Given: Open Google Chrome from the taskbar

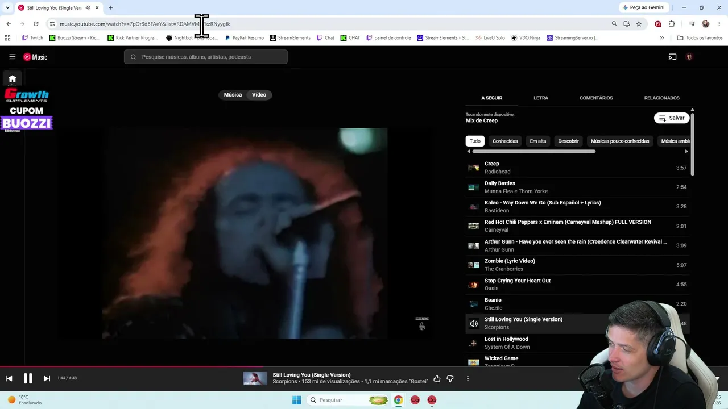Looking at the screenshot, I should click(x=398, y=400).
